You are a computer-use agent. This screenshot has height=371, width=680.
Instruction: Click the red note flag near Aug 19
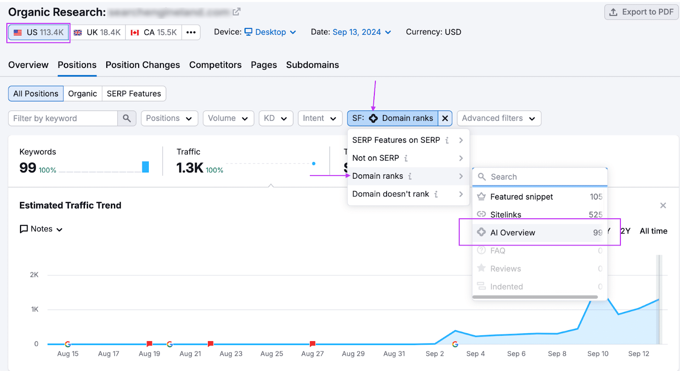150,343
